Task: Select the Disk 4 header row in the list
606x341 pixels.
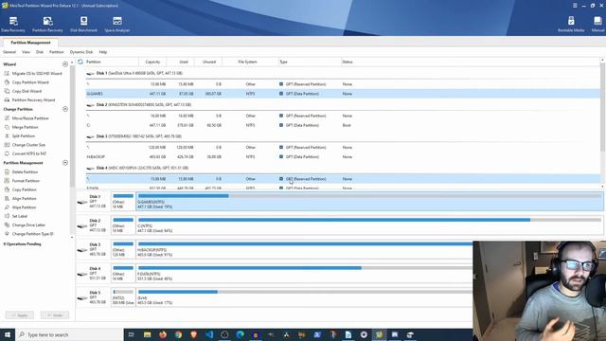Action: coord(343,169)
